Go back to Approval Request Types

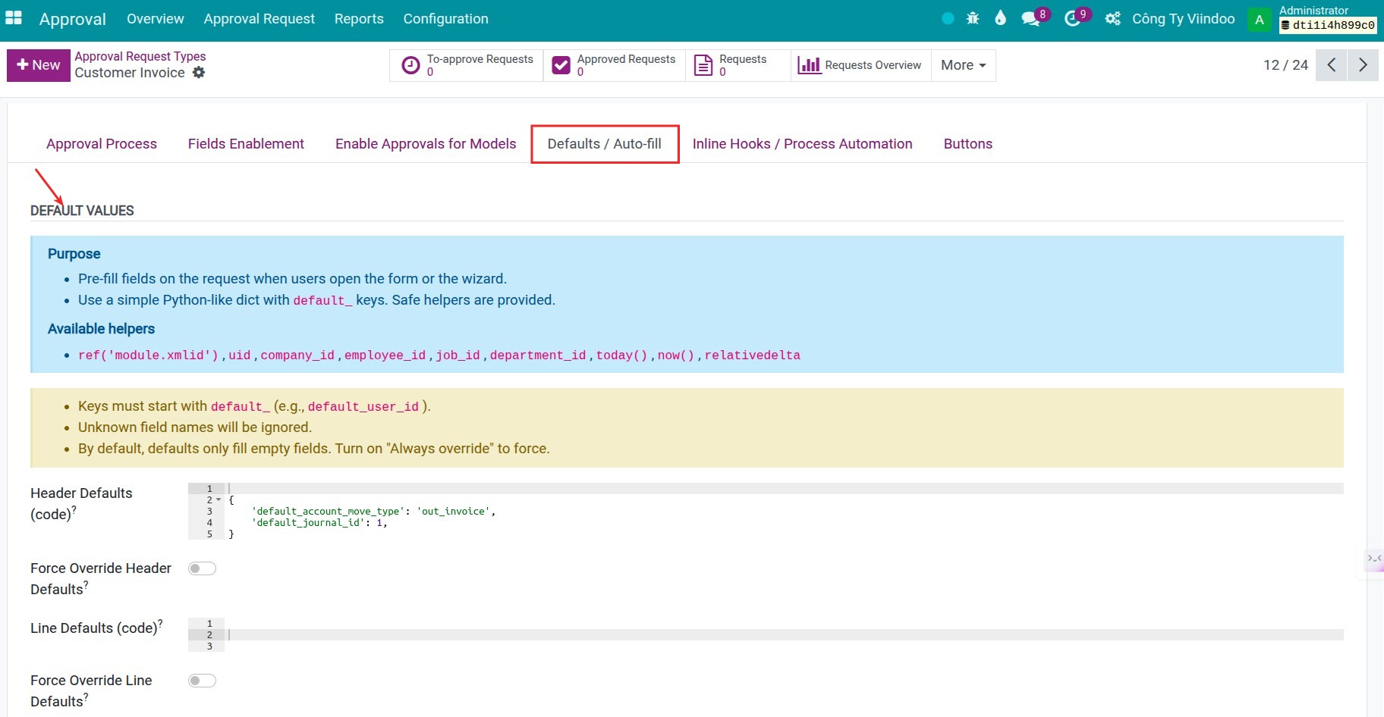140,55
